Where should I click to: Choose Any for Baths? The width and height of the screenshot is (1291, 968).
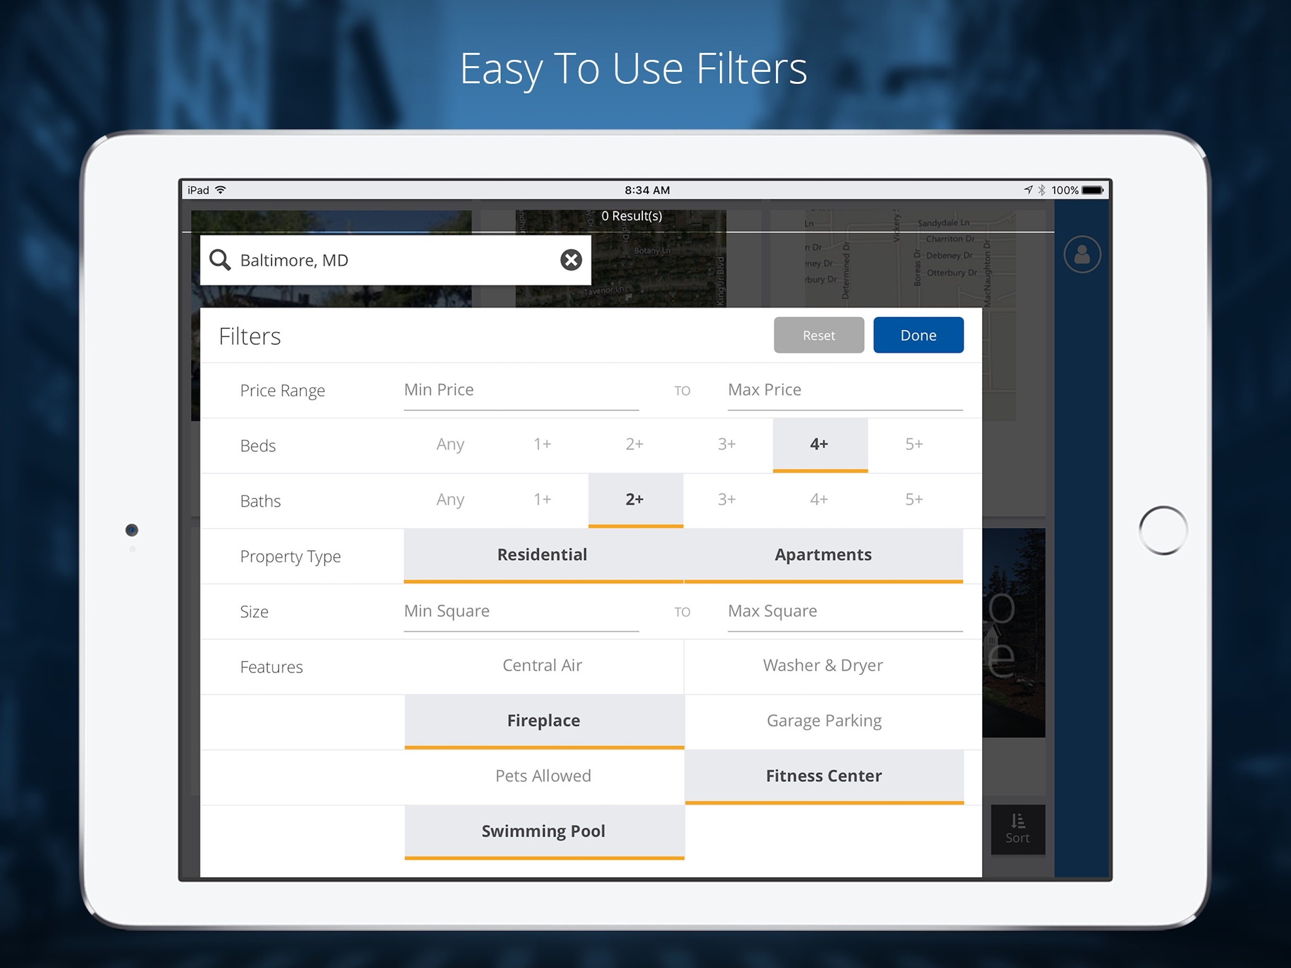point(450,500)
